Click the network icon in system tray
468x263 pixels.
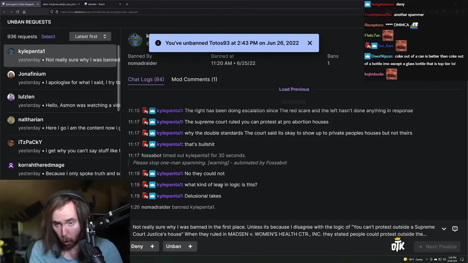click(440, 259)
